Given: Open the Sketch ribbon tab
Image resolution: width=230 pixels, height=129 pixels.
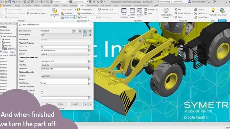Looking at the screenshot, I should [37, 6].
